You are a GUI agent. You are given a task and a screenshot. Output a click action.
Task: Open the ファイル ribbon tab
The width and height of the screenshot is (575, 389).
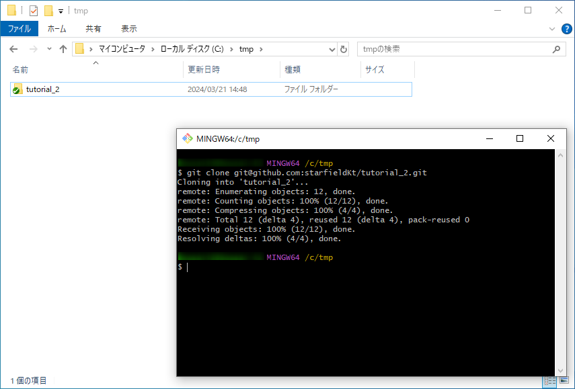click(19, 29)
